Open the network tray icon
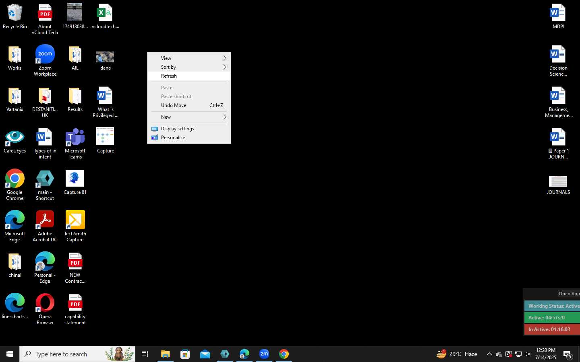This screenshot has height=362, width=580. click(x=518, y=354)
